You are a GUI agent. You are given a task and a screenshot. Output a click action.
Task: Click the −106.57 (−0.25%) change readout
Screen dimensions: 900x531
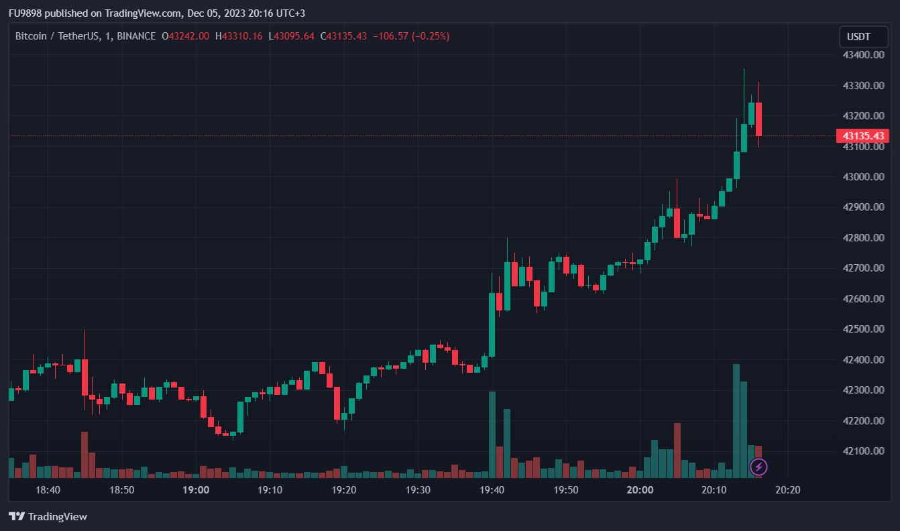tap(410, 36)
